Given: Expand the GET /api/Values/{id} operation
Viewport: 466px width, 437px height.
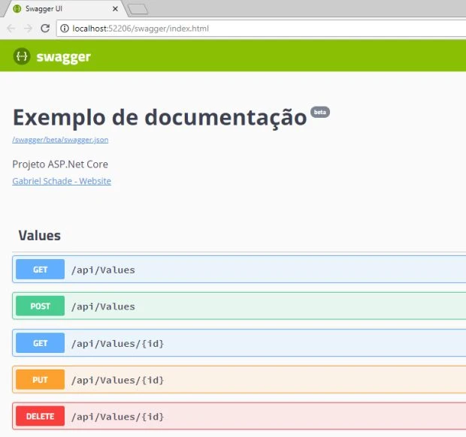Looking at the screenshot, I should (117, 343).
